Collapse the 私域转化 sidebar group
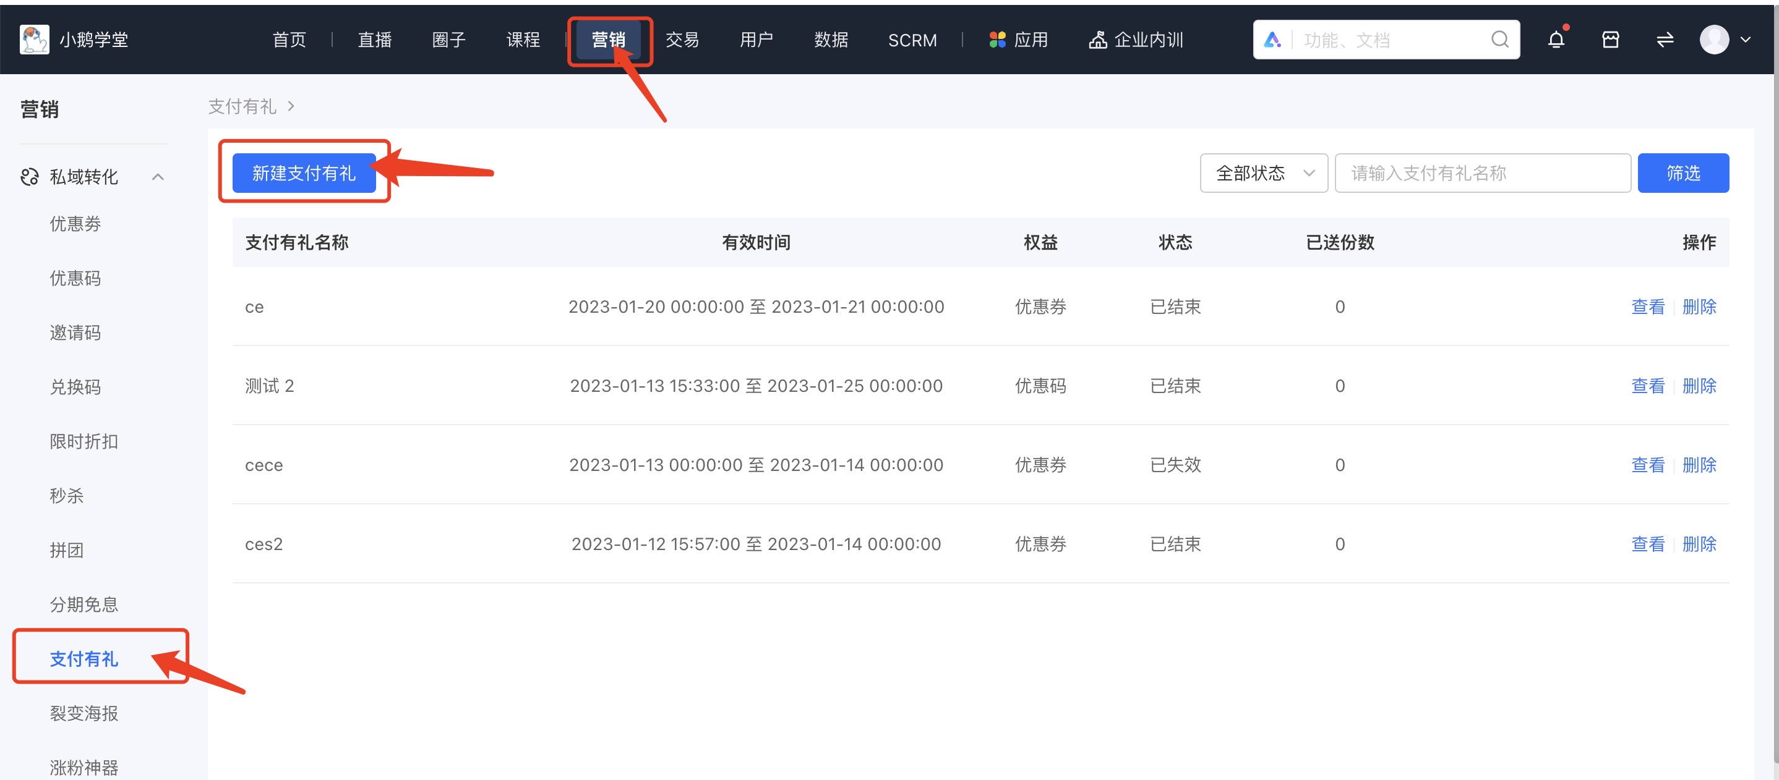The height and width of the screenshot is (780, 1779). click(158, 177)
